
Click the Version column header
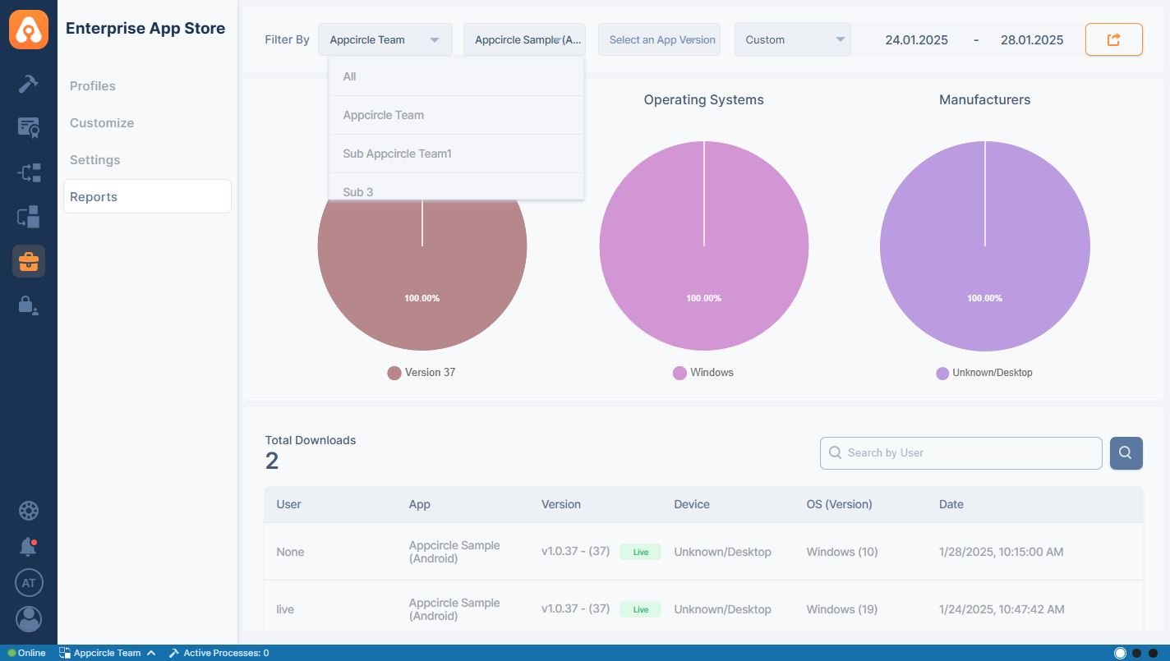[x=561, y=504]
